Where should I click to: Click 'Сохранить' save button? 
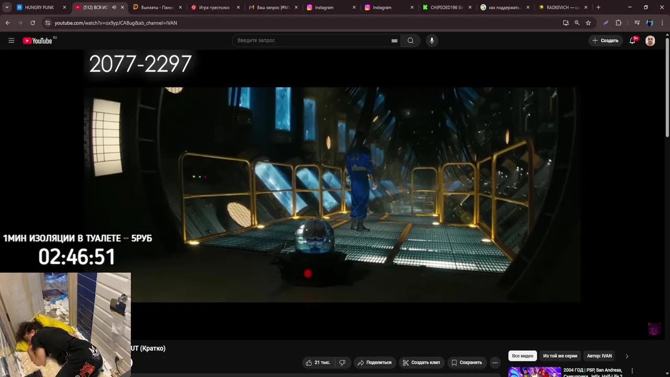coord(466,362)
